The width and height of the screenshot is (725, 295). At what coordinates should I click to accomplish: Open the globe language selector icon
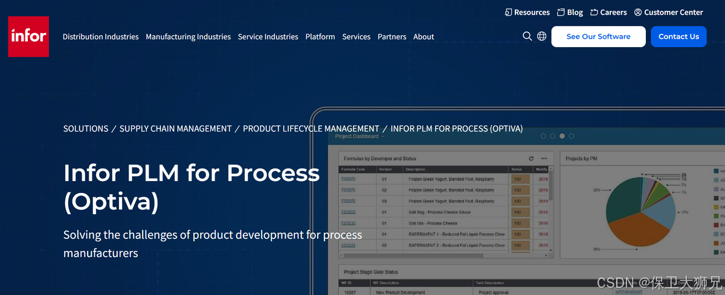[542, 36]
